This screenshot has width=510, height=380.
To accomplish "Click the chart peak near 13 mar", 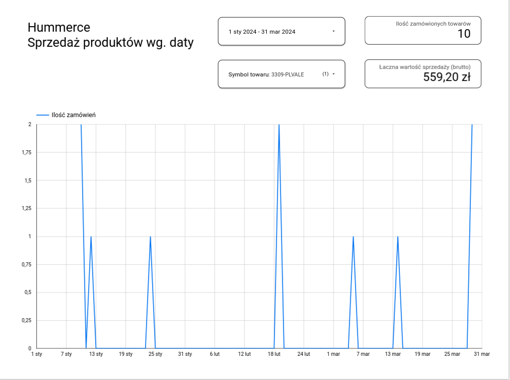I will (x=398, y=237).
